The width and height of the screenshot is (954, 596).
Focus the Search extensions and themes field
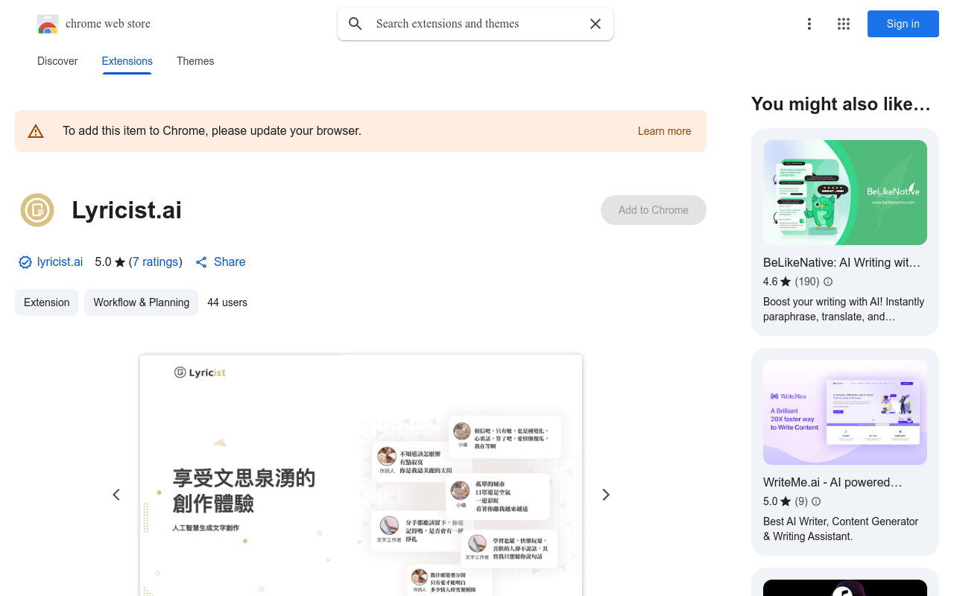tap(477, 24)
